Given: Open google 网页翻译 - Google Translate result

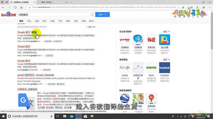Looking at the screenshot, I should click(x=36, y=75).
